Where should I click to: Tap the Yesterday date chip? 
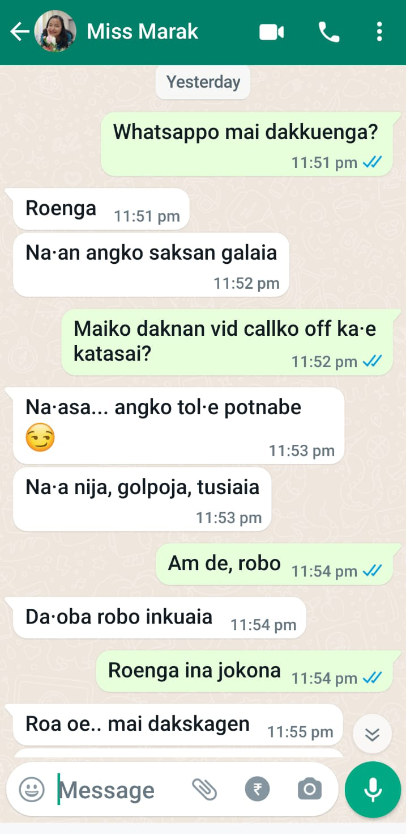(203, 82)
